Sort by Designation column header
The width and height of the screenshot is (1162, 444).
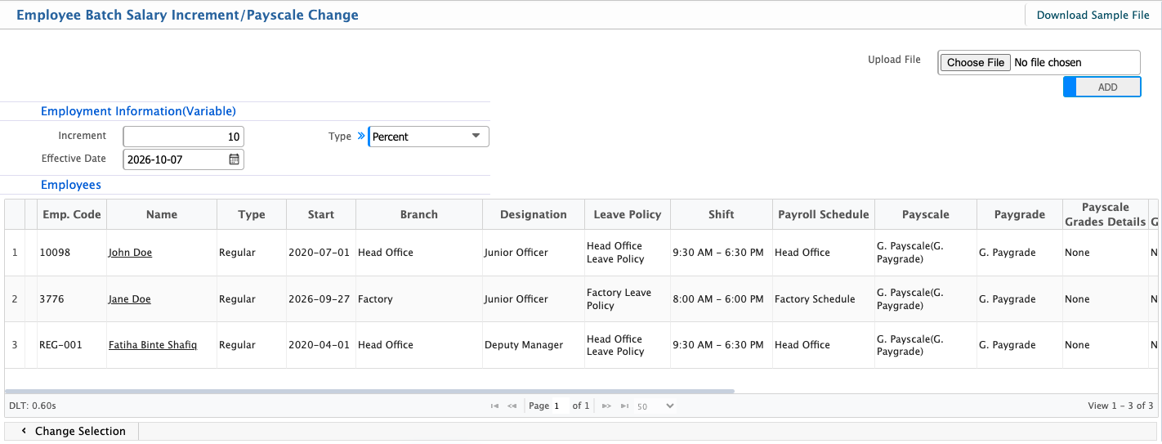point(534,214)
